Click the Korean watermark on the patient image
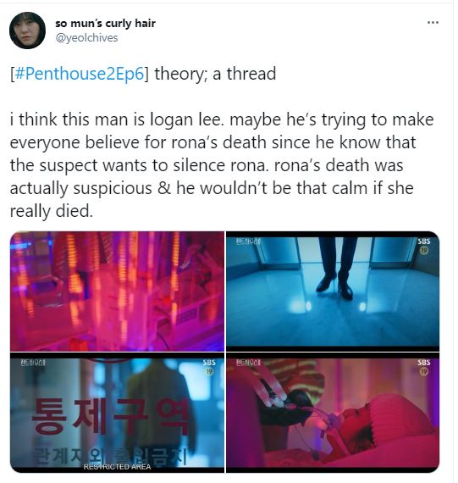 [248, 363]
